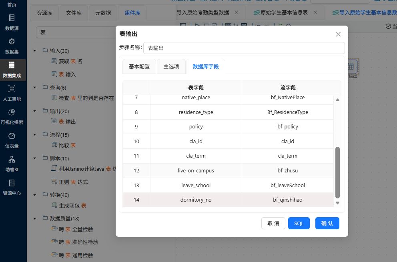Collapse the 数据质量(18) tree group

pos(35,218)
